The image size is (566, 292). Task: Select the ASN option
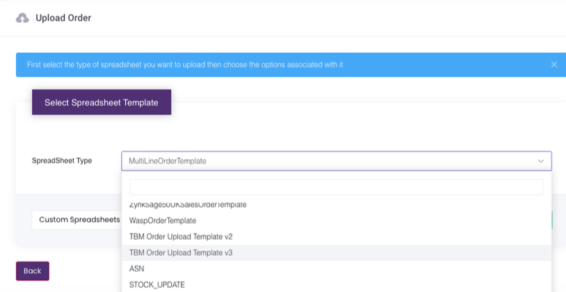coord(337,269)
